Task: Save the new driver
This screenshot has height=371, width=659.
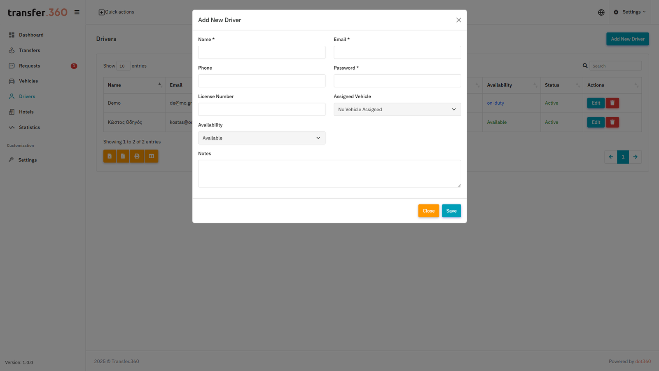Action: coord(451,211)
